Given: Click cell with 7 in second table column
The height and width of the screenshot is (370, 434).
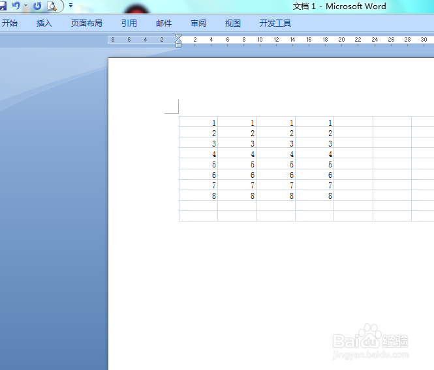Looking at the screenshot, I should tap(237, 185).
